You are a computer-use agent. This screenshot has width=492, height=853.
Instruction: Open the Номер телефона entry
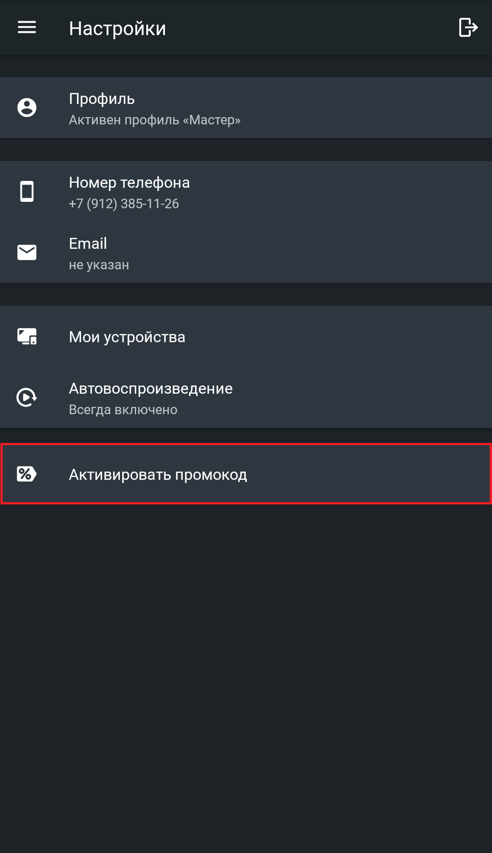coord(246,191)
